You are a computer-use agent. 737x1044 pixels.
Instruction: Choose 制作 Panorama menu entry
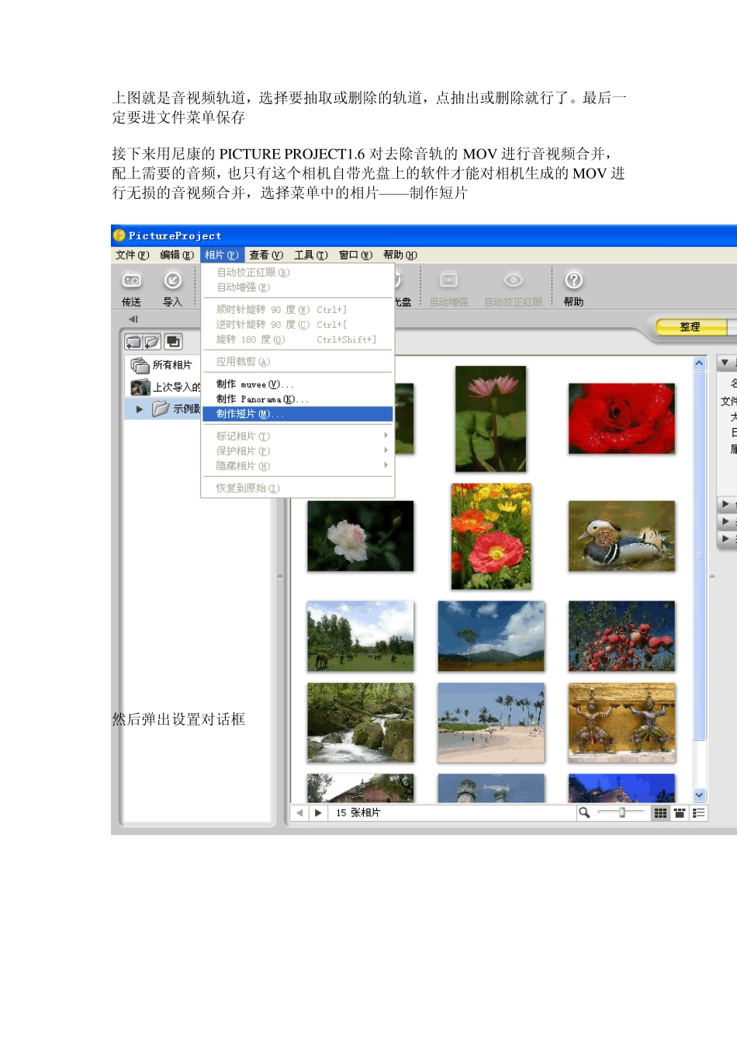[x=298, y=399]
